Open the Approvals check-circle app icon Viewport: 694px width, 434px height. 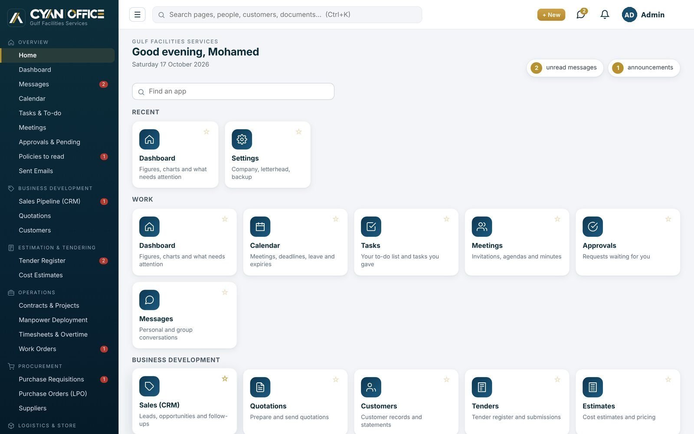[x=593, y=227]
